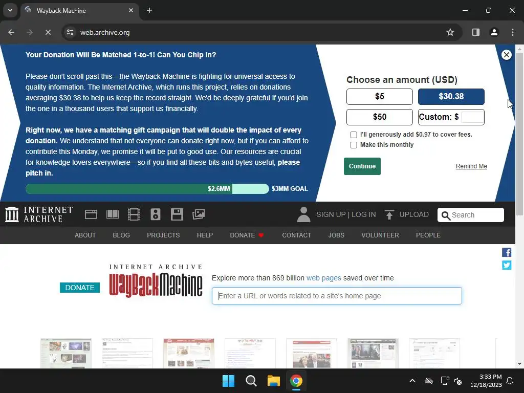Check the add $0.97 to cover fees box
Screen dimensions: 524x393
click(354, 135)
